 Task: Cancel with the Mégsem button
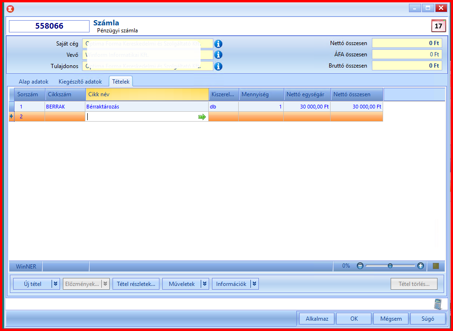coord(391,319)
